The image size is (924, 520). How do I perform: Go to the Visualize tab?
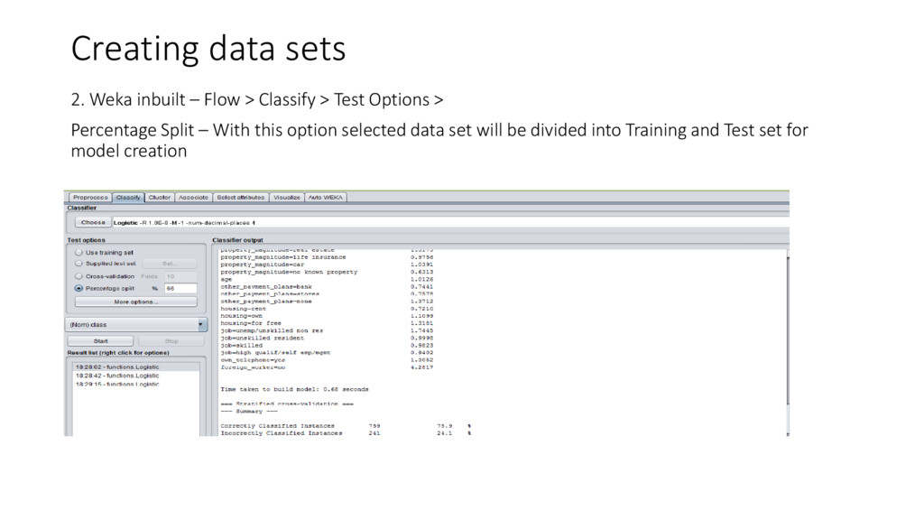286,198
